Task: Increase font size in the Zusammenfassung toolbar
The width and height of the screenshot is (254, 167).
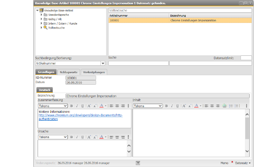Action: click(89, 106)
